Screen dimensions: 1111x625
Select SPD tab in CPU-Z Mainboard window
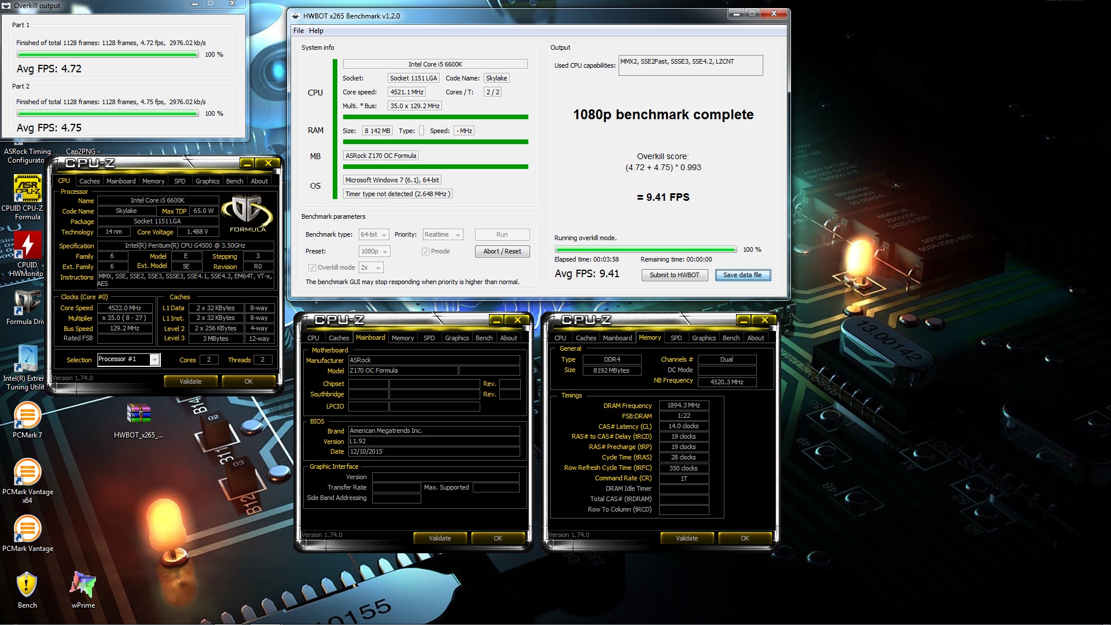pyautogui.click(x=429, y=338)
